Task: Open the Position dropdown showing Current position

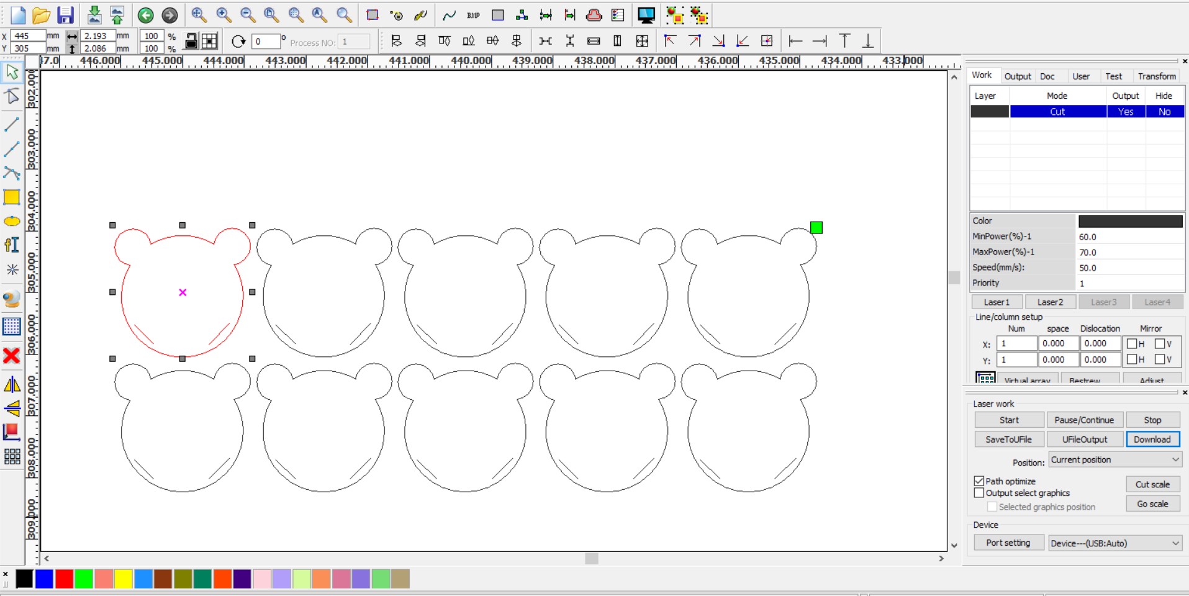Action: [1115, 460]
